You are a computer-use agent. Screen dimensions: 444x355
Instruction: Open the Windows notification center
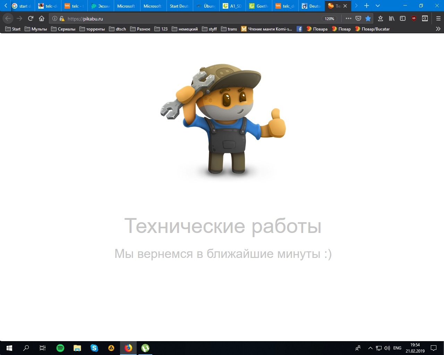434,348
